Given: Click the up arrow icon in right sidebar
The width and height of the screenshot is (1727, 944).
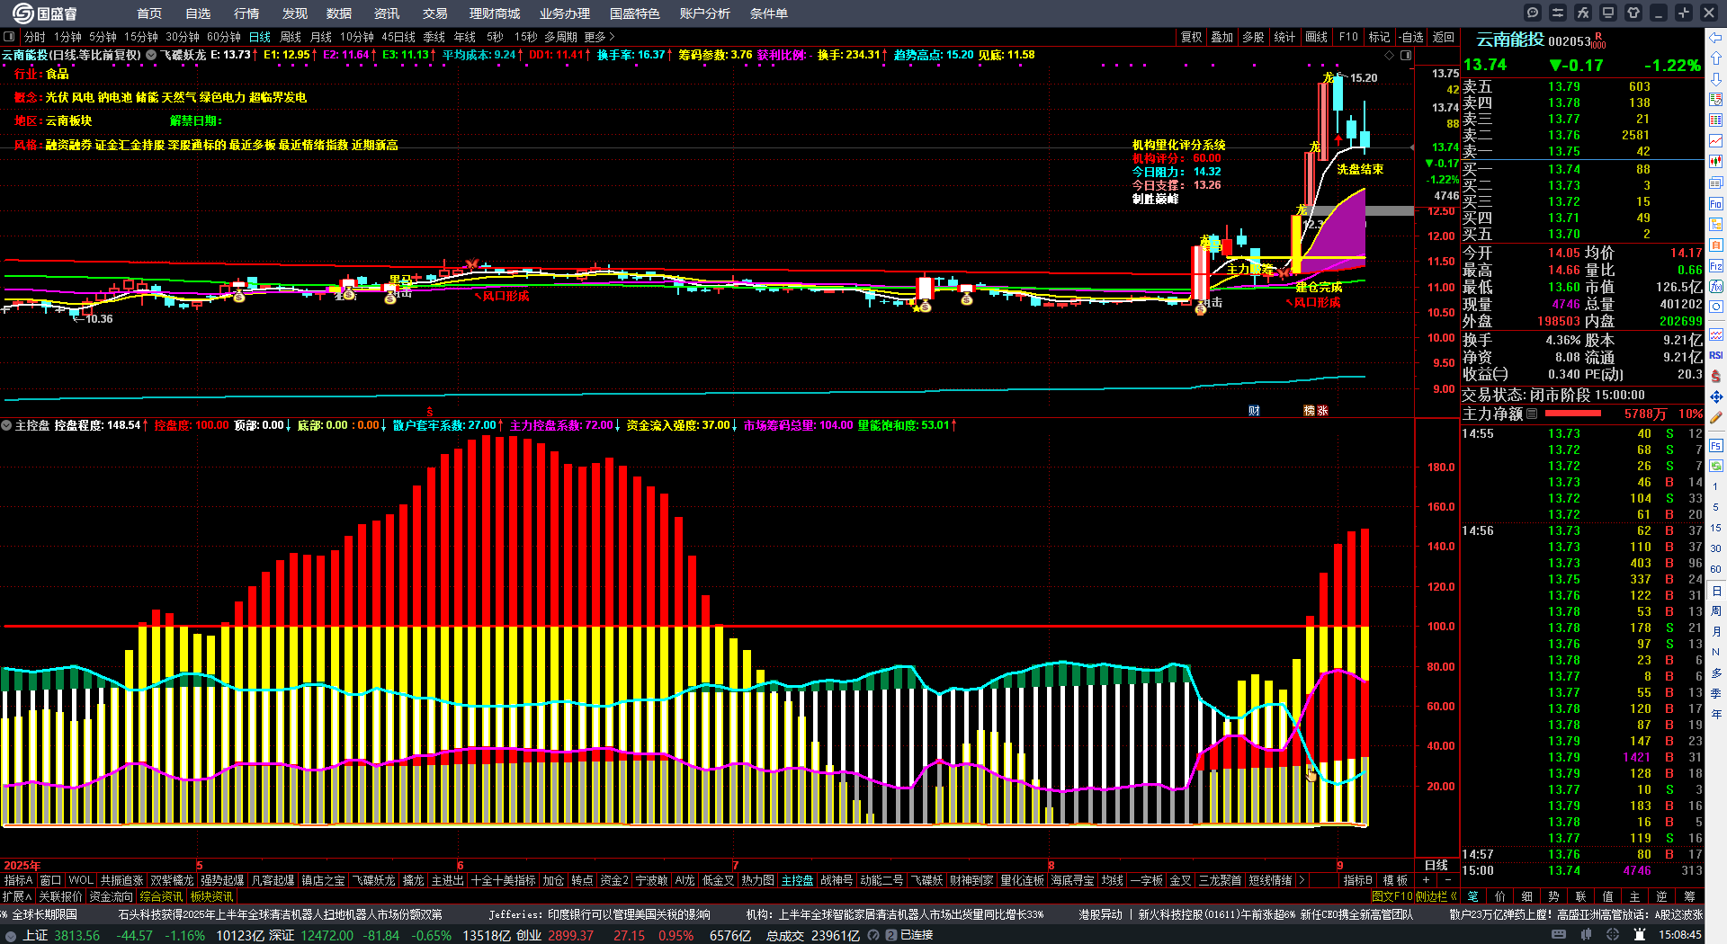Looking at the screenshot, I should 1716,58.
